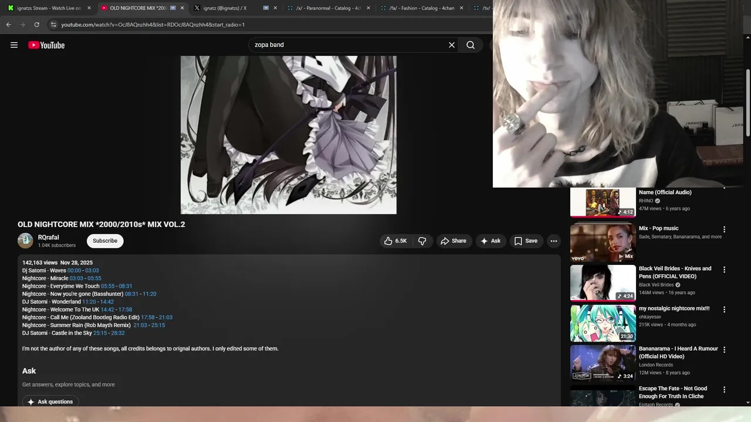751x422 pixels.
Task: Jump to 05:55 Everytime We Touch
Action: coord(108,286)
